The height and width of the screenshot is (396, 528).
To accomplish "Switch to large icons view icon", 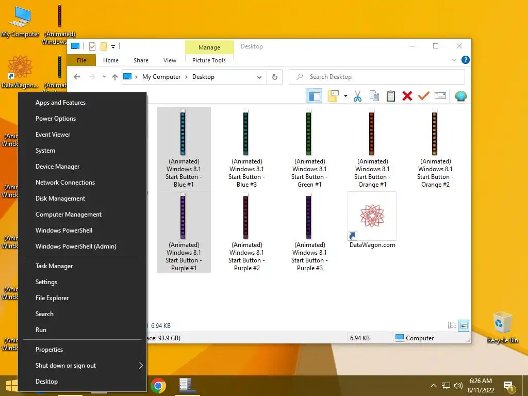I will [464, 325].
